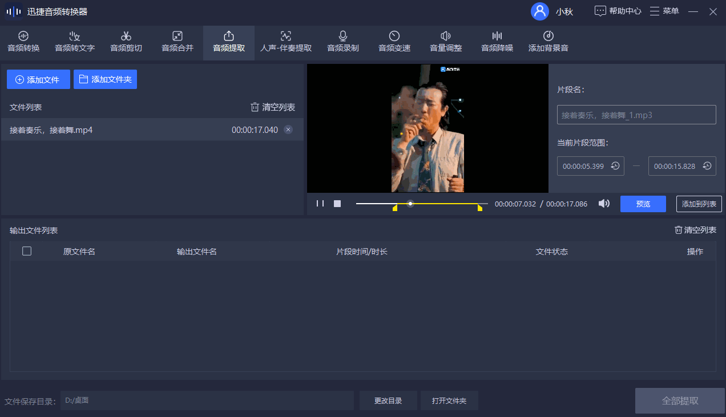Screen dimensions: 726x417
Task: Clear the file list with 清空列表
Action: pyautogui.click(x=273, y=107)
